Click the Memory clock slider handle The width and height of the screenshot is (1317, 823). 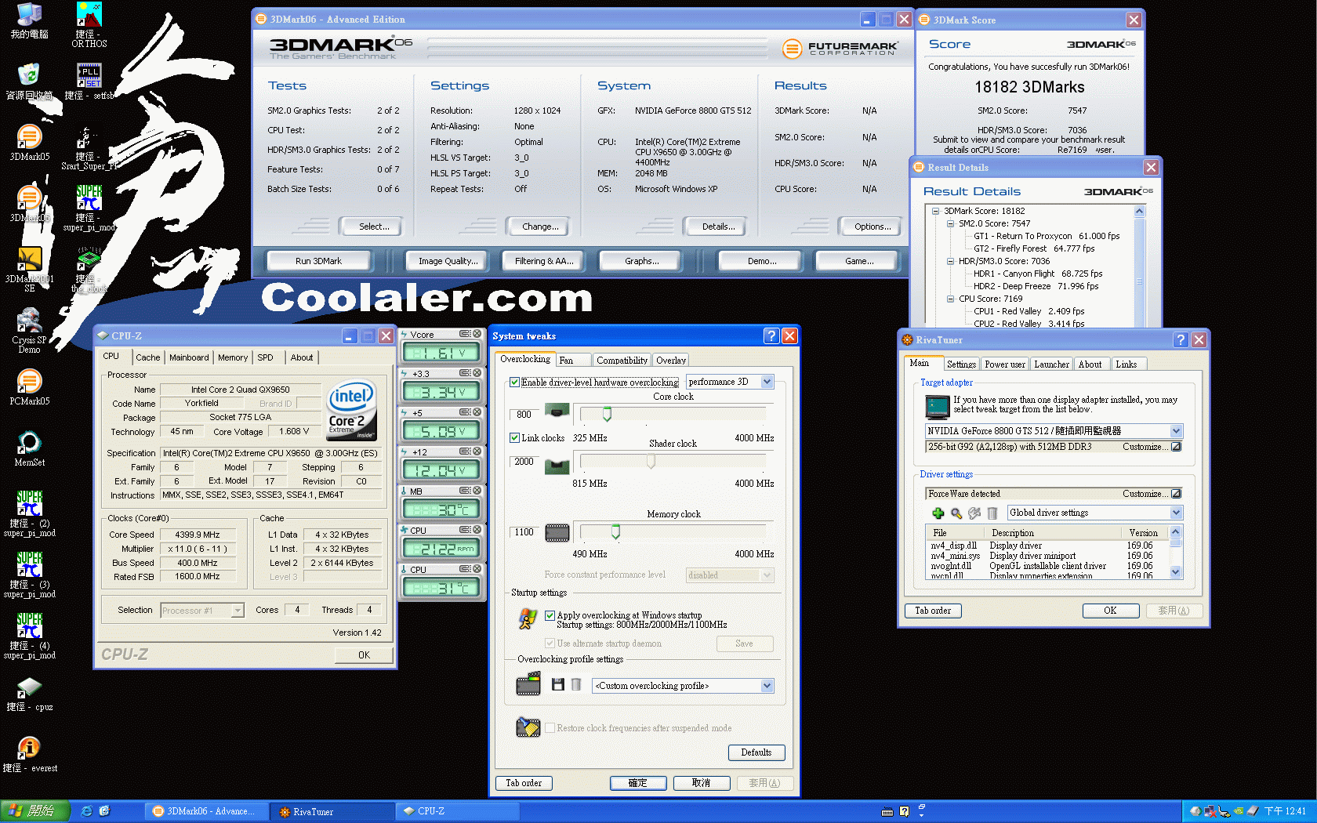(615, 532)
